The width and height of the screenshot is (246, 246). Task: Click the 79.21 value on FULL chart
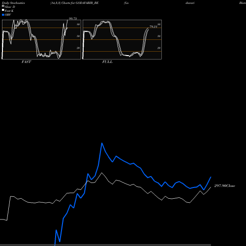[x=154, y=27]
